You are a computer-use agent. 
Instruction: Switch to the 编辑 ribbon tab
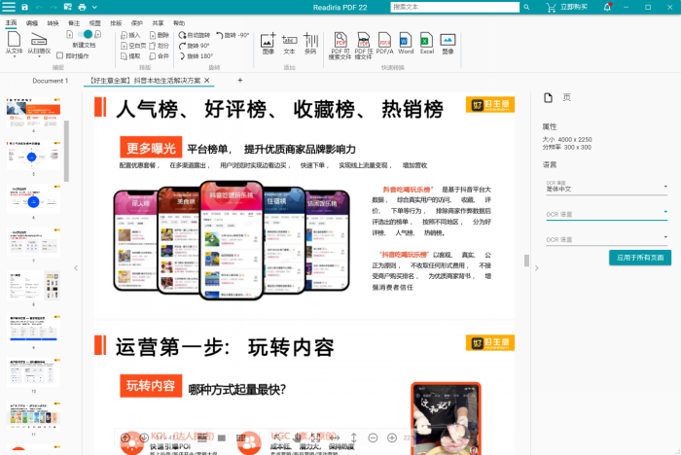(32, 23)
